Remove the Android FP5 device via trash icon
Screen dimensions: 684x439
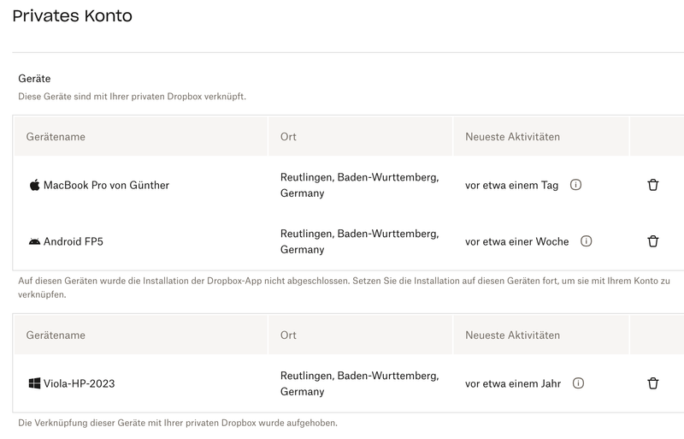coord(653,241)
